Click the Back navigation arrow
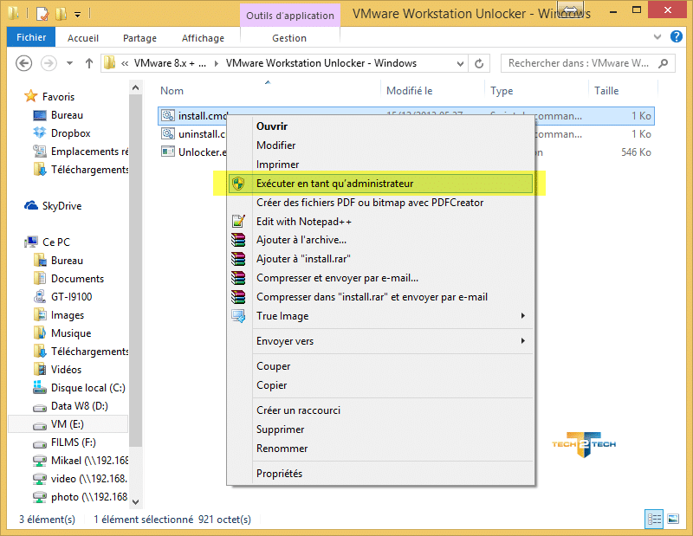This screenshot has width=693, height=536. [24, 63]
